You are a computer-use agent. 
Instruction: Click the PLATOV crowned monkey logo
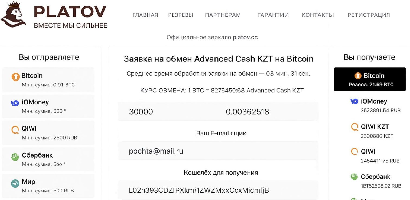click(x=14, y=15)
